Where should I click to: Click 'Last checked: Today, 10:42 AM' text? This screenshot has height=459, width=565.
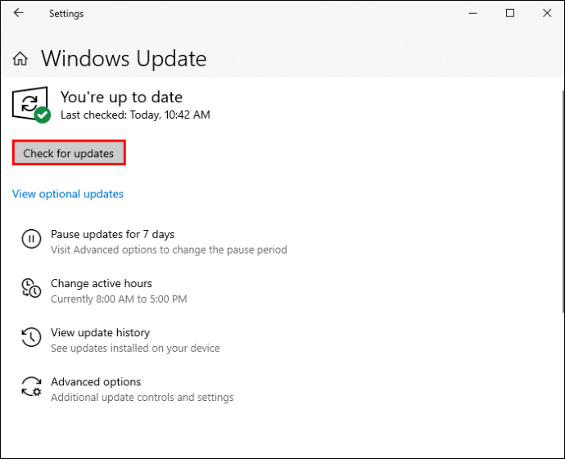click(x=135, y=115)
